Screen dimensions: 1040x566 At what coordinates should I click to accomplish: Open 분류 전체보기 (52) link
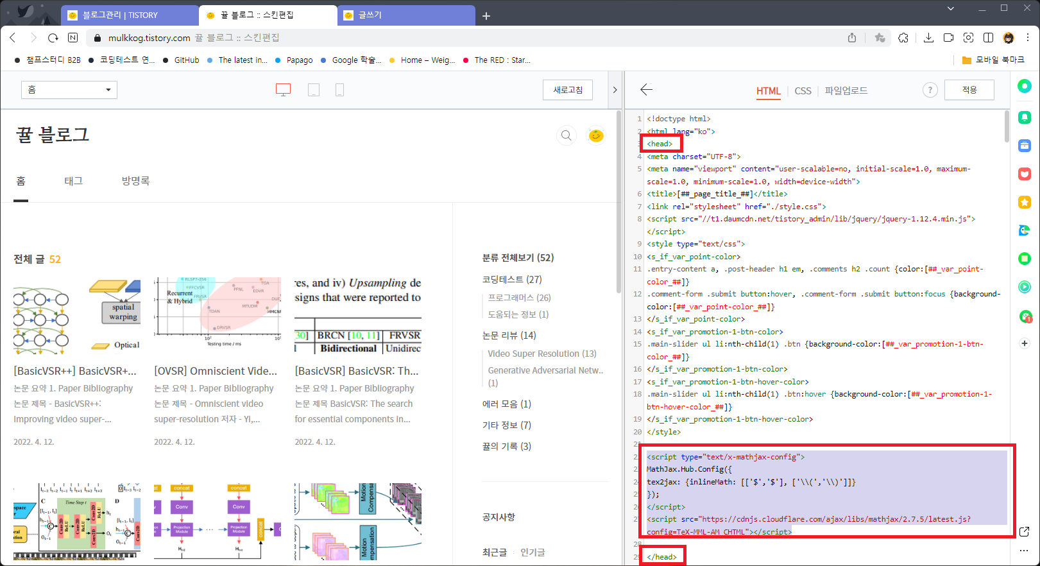[518, 257]
